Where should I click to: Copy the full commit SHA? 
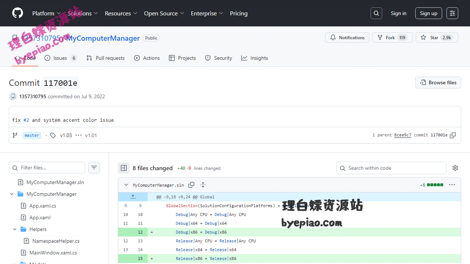(453, 135)
